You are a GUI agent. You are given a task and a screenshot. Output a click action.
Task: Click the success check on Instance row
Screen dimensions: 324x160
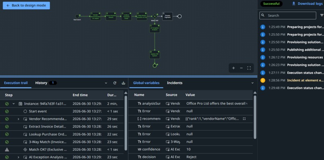click(x=7, y=104)
